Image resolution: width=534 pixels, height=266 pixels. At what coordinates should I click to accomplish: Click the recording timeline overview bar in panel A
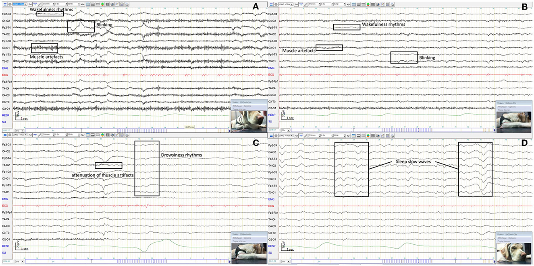tap(127, 131)
